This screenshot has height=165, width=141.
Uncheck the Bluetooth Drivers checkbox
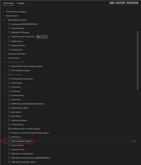pos(9,20)
